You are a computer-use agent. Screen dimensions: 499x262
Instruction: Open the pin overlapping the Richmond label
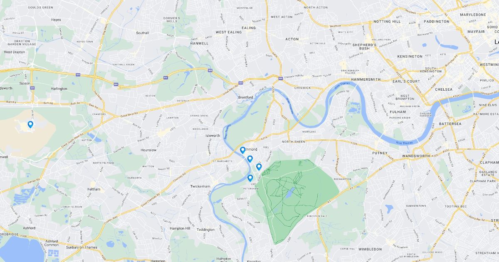[x=243, y=150]
